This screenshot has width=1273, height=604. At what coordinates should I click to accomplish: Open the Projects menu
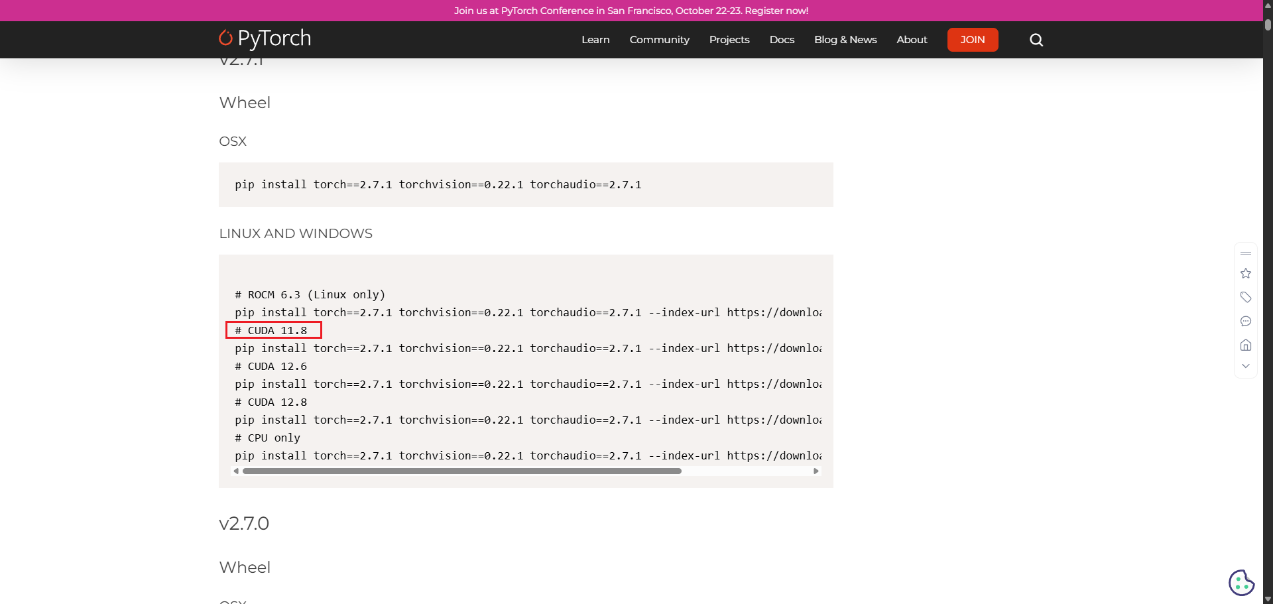tap(729, 40)
